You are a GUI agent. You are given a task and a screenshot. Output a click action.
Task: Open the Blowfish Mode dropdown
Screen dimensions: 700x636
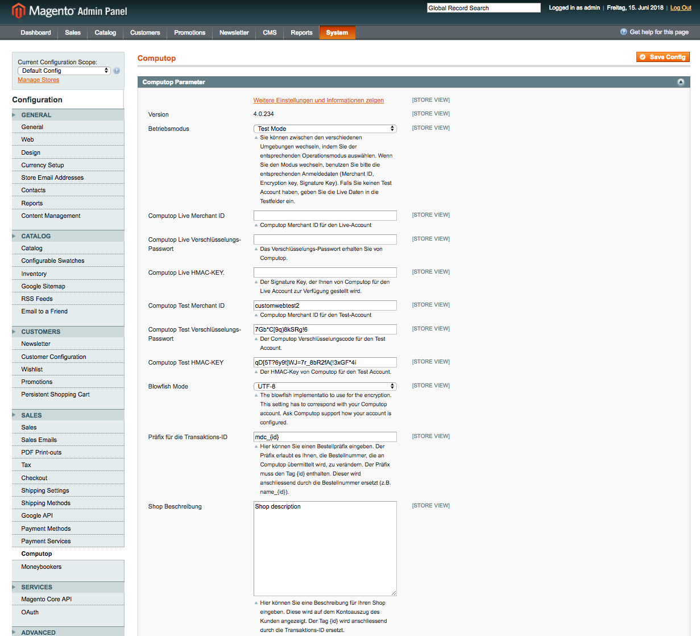tap(325, 387)
